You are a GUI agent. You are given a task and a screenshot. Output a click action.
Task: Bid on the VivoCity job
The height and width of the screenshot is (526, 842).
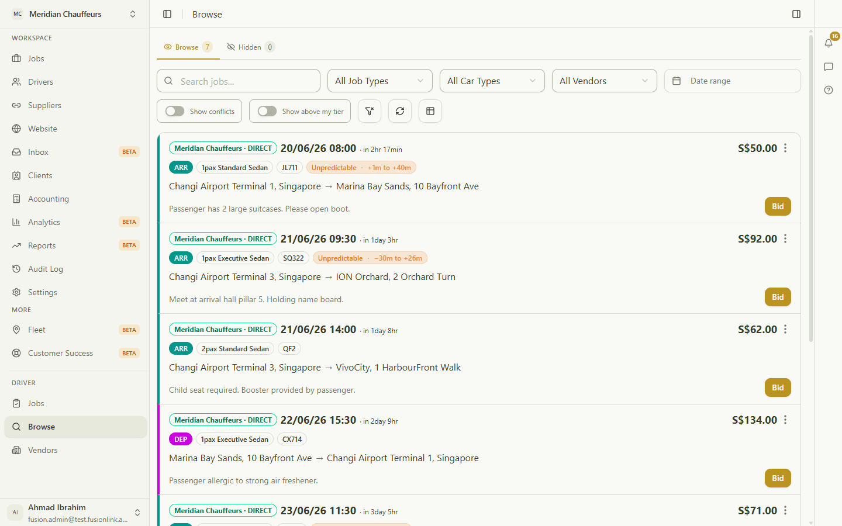point(778,387)
